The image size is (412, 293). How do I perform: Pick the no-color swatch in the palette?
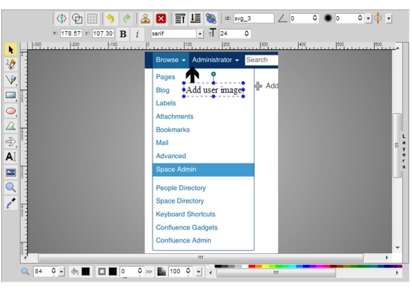click(x=210, y=266)
